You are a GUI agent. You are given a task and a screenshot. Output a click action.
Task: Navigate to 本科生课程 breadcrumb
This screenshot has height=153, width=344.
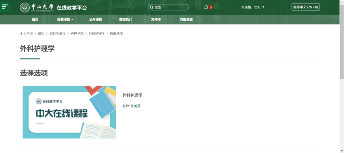(x=57, y=34)
